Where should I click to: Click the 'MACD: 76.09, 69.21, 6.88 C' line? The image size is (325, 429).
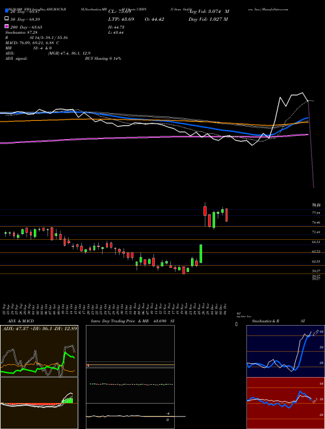32,43
